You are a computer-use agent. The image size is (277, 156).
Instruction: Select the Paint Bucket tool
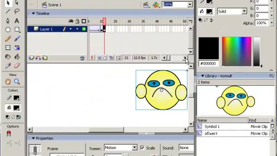click(x=17, y=57)
